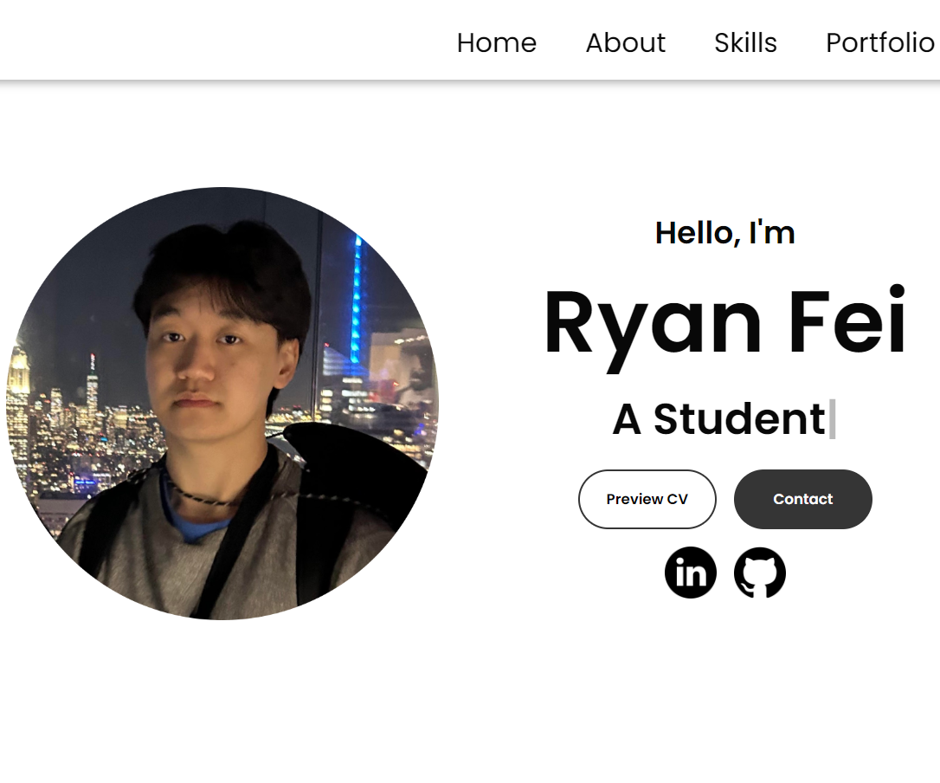The height and width of the screenshot is (783, 940).
Task: Click the circular profile photo
Action: point(222,404)
